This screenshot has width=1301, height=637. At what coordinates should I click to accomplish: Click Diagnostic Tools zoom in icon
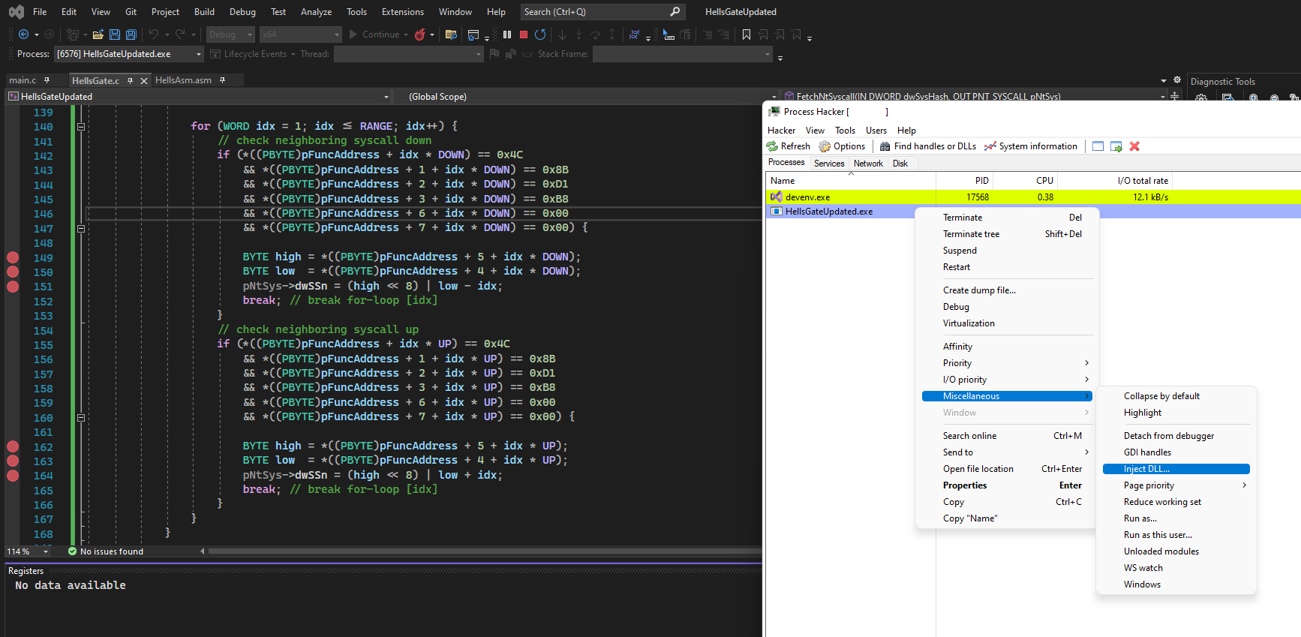(1254, 98)
